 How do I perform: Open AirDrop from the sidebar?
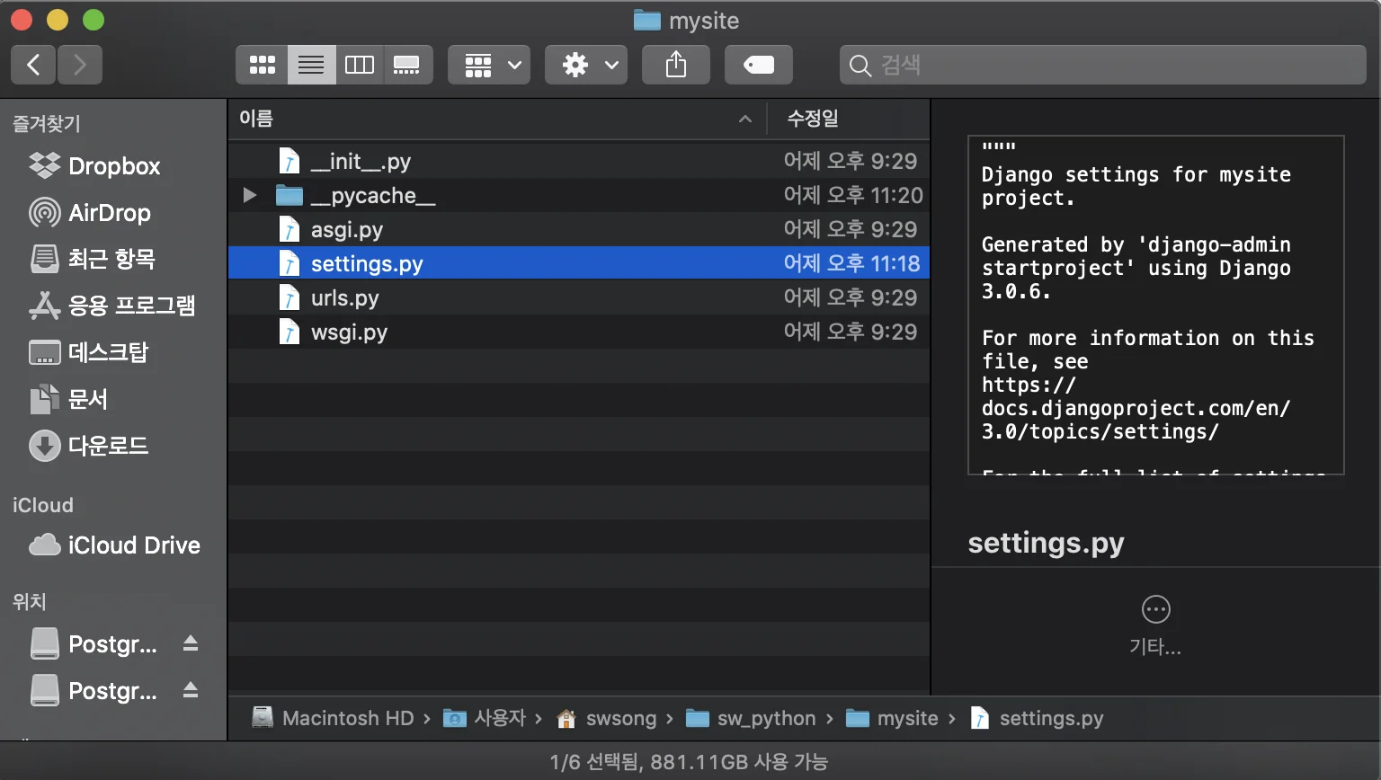(109, 213)
